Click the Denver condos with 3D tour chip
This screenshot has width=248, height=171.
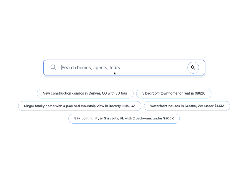click(85, 93)
